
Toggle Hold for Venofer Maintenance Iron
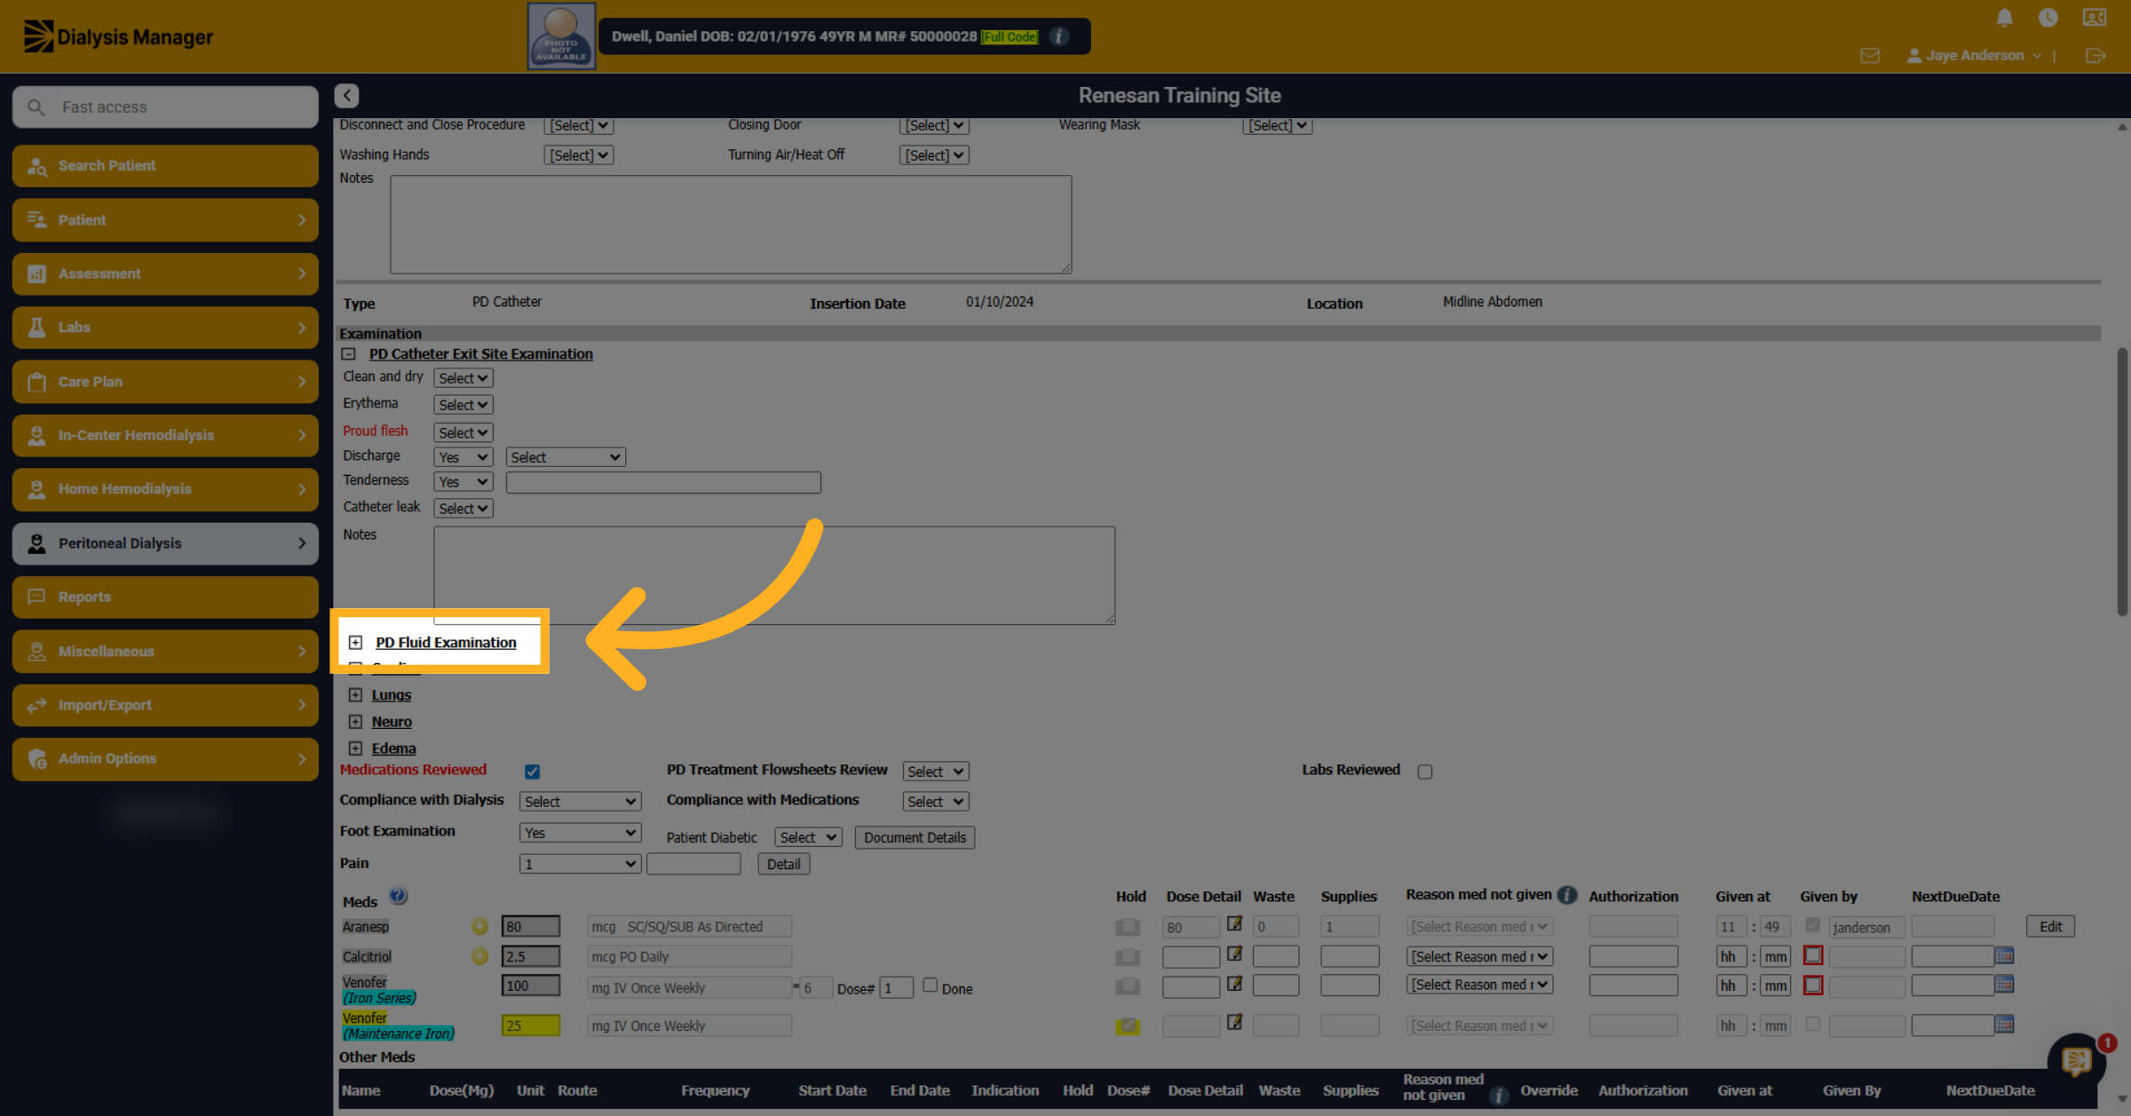tap(1128, 1025)
